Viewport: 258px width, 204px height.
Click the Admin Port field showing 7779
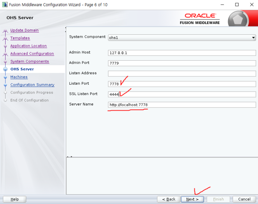click(x=182, y=63)
